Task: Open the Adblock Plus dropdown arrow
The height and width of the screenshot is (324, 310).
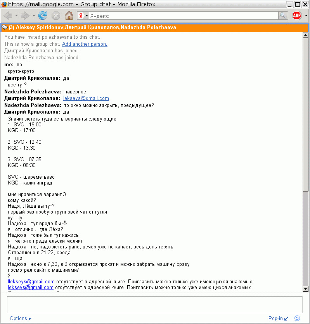Action: [306, 16]
